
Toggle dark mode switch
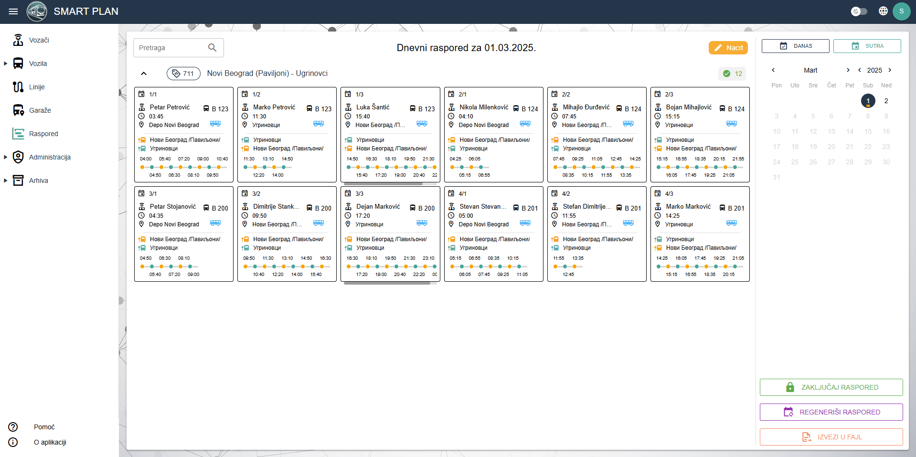click(x=859, y=11)
